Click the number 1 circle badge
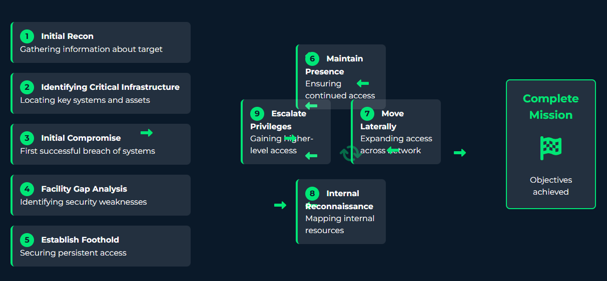This screenshot has height=281, width=607. click(x=27, y=36)
